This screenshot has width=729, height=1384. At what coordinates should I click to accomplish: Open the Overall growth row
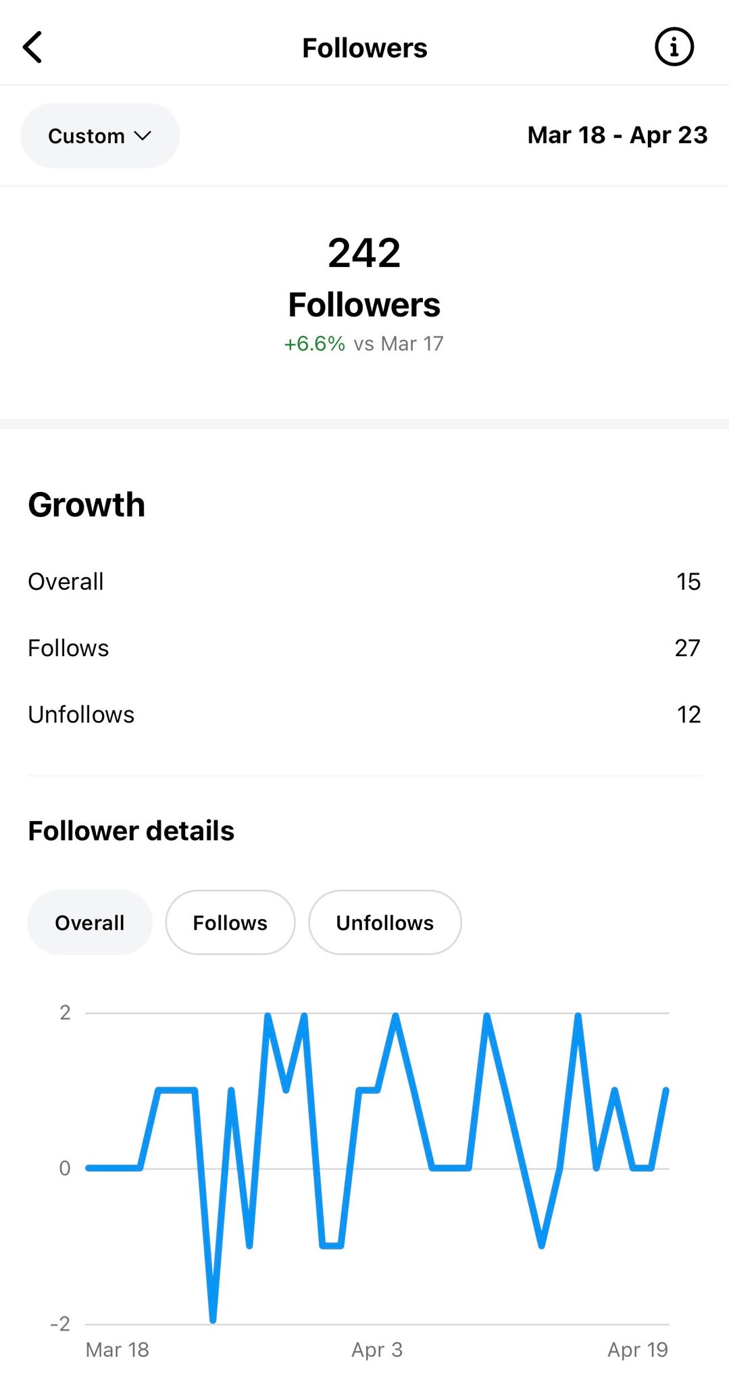click(364, 582)
